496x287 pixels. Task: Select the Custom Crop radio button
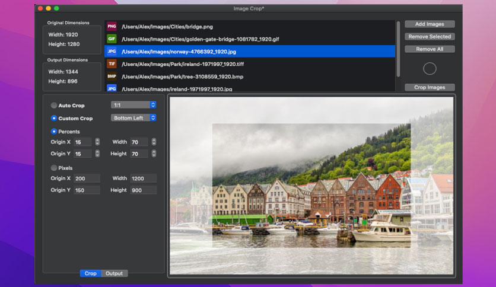pos(54,118)
